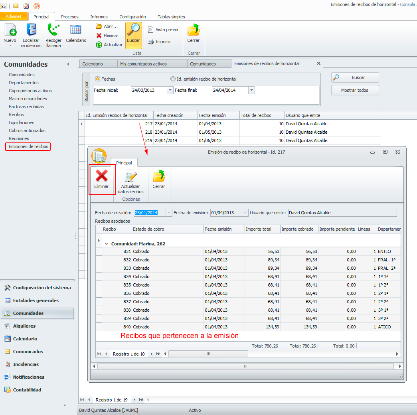Collapse the Comunidad: Marina, 262 group

click(106, 244)
